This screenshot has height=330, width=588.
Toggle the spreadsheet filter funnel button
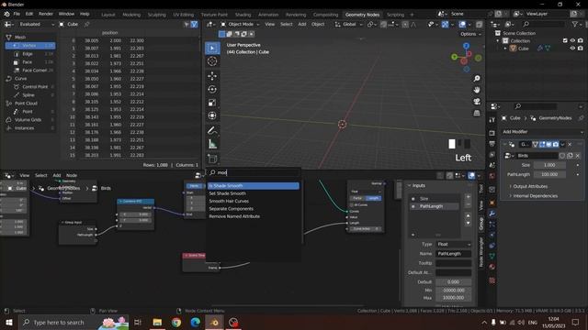(194, 25)
